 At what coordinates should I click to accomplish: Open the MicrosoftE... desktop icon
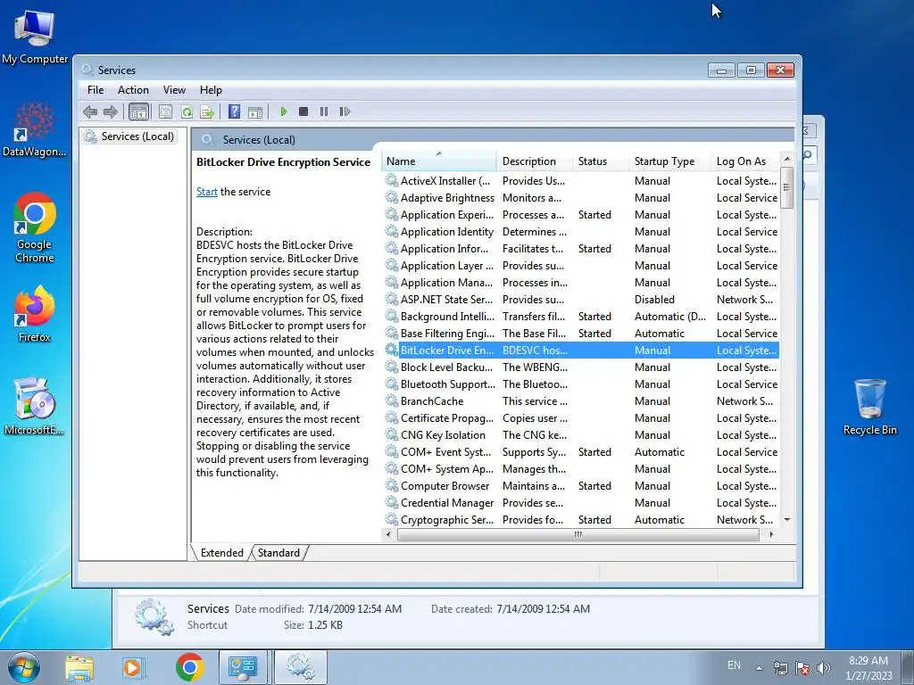tap(35, 407)
